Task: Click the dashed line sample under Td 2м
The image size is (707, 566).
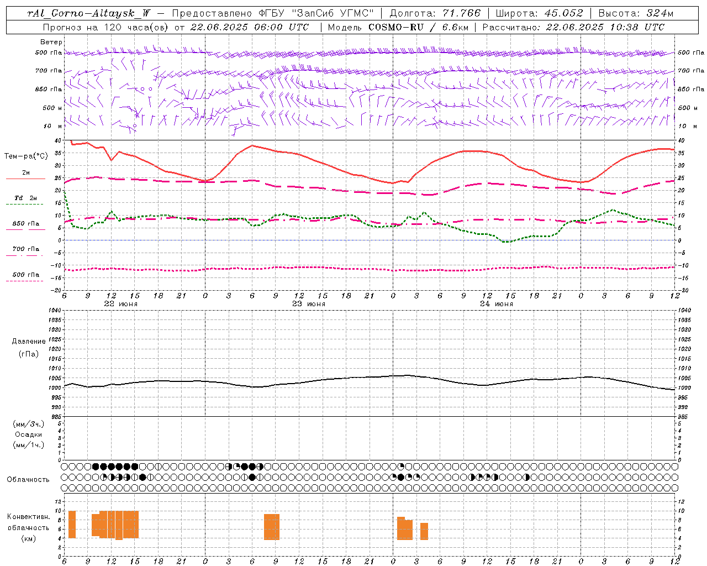Action: (25, 205)
